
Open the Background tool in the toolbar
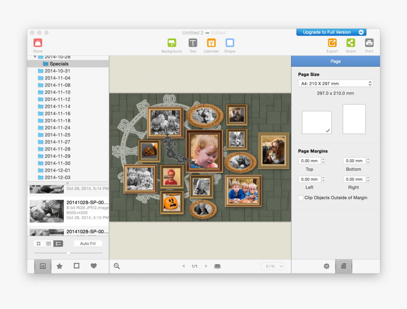[171, 45]
